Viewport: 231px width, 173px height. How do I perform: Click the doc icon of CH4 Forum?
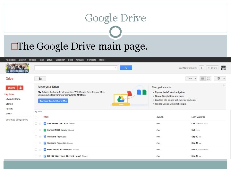[45, 124]
